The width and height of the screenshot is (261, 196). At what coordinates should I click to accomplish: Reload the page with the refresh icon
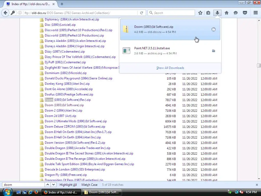pyautogui.click(x=142, y=13)
